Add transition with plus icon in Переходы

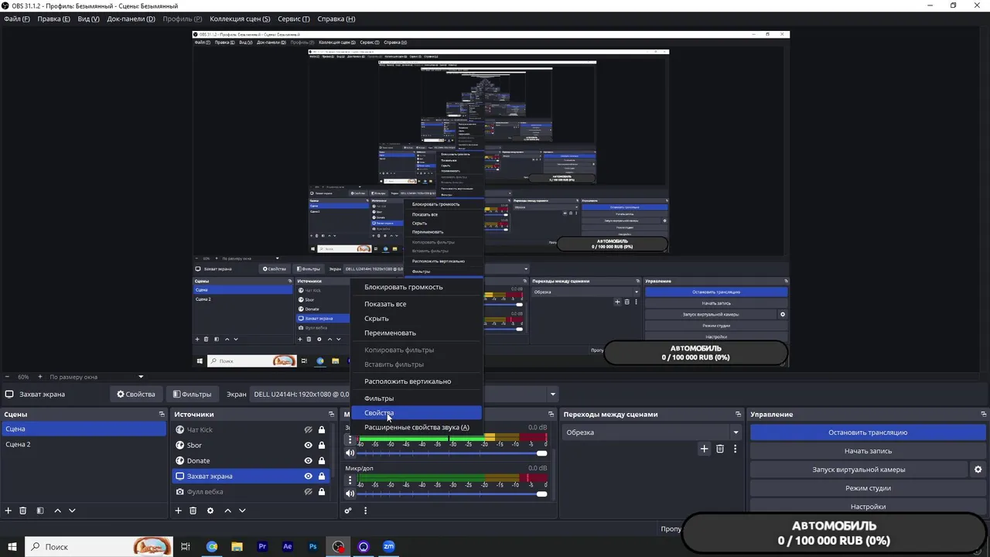(x=704, y=449)
